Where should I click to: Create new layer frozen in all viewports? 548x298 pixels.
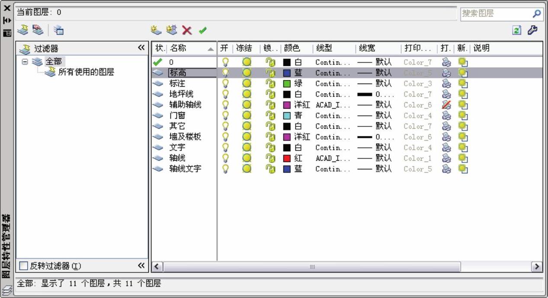[x=172, y=30]
